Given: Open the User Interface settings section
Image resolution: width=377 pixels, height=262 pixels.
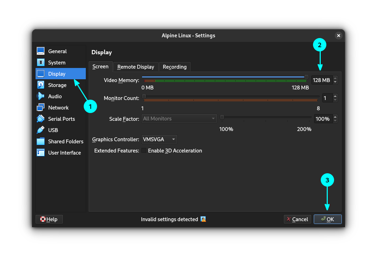Looking at the screenshot, I should pos(64,152).
